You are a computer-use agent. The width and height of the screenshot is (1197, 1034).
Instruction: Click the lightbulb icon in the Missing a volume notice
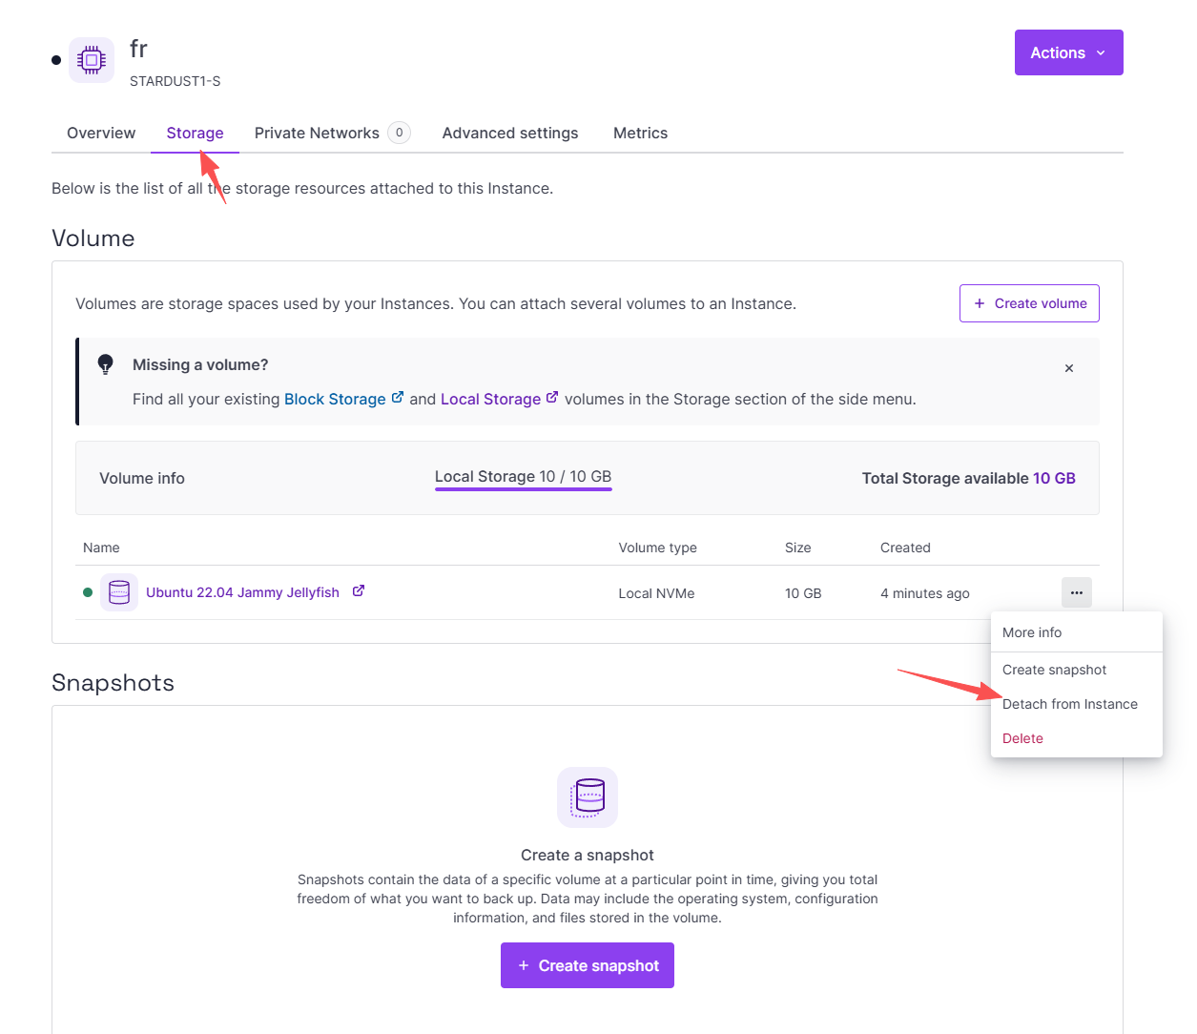click(x=106, y=364)
